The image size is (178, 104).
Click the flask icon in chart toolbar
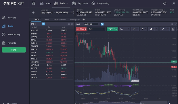(173, 29)
